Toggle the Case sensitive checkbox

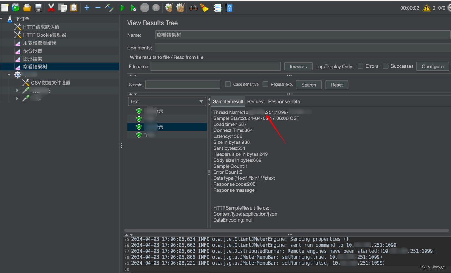(x=228, y=84)
